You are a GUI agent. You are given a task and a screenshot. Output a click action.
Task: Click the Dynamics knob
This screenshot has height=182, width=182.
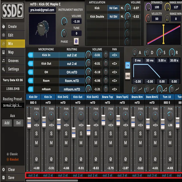tap(148, 7)
